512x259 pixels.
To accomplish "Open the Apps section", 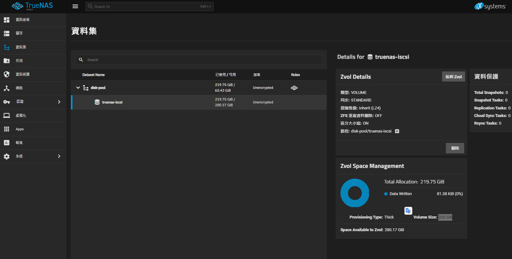I will tap(20, 129).
